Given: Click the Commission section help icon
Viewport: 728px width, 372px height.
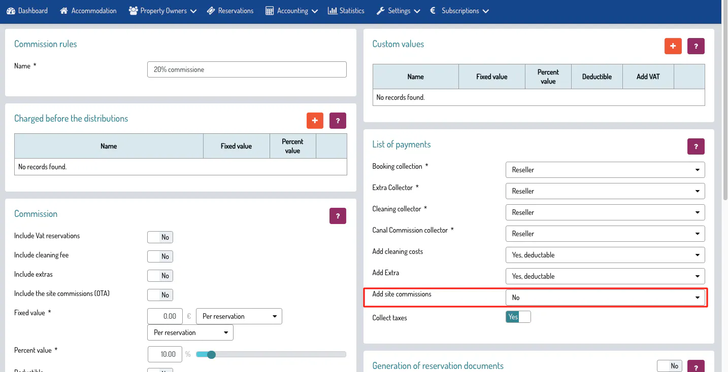Looking at the screenshot, I should pyautogui.click(x=338, y=215).
